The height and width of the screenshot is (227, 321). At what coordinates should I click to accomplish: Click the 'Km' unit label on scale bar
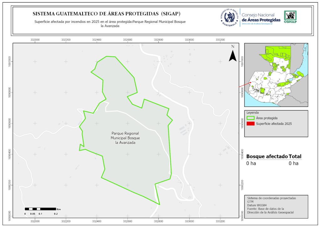59,209
